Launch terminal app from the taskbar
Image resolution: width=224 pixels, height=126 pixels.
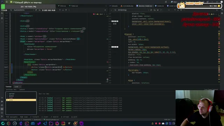(x=27, y=124)
